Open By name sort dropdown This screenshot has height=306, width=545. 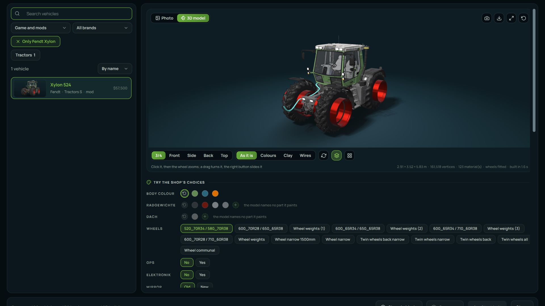coord(115,69)
